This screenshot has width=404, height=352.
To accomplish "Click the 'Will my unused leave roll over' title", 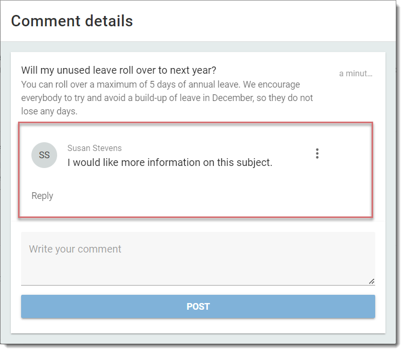I will click(x=118, y=70).
